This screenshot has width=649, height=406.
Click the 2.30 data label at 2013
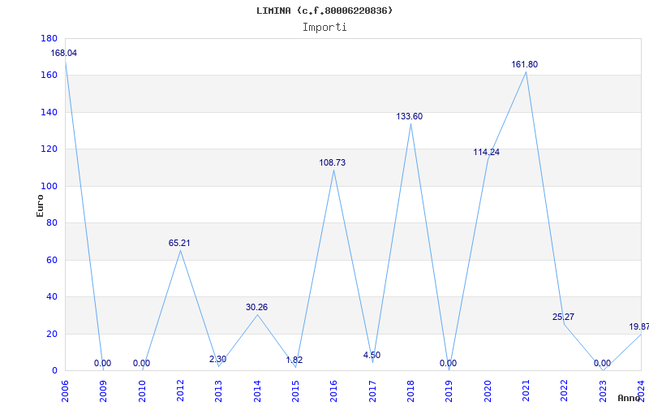217,359
